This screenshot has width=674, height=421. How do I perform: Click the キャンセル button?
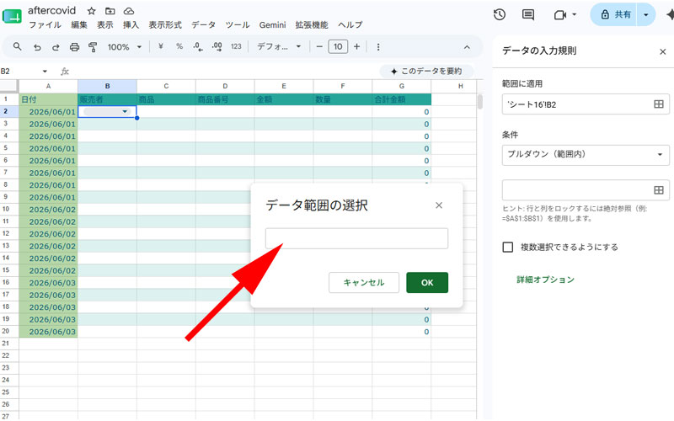click(364, 283)
